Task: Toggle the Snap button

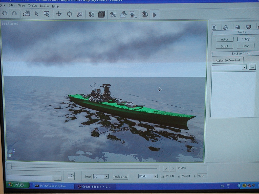Action: (x=88, y=176)
